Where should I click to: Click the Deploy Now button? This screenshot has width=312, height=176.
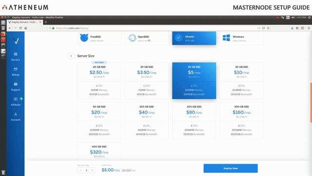click(x=231, y=168)
